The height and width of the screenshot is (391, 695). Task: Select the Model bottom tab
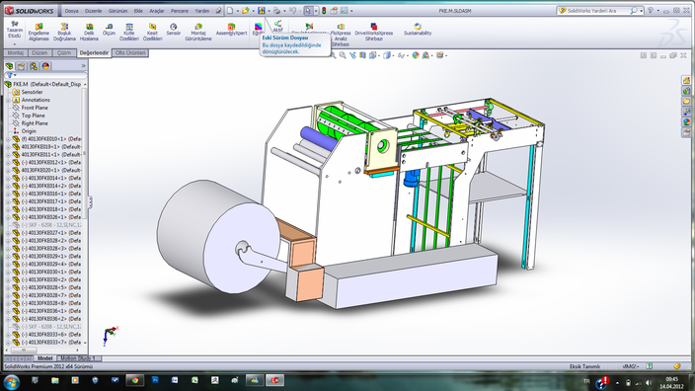[x=44, y=358]
